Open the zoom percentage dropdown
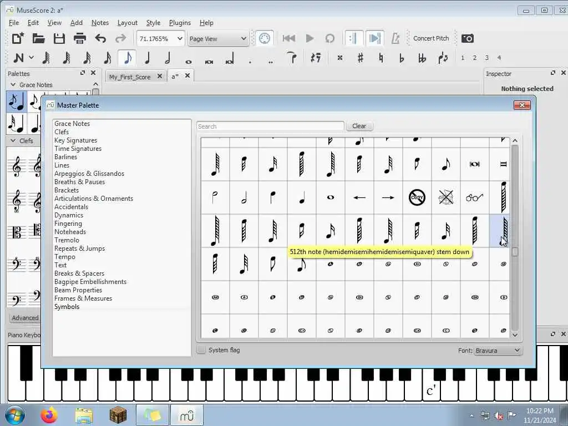The image size is (568, 426). point(180,38)
